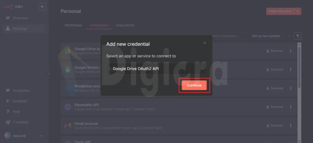The image size is (313, 143).
Task: Open the Google Sheets account credential
Action: [179, 70]
